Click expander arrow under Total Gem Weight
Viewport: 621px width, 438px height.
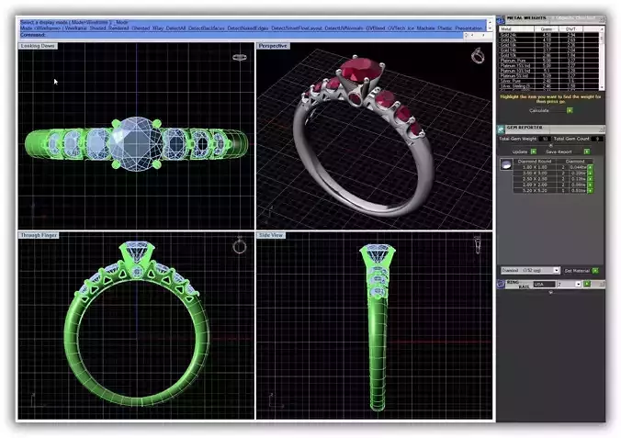tap(550, 145)
